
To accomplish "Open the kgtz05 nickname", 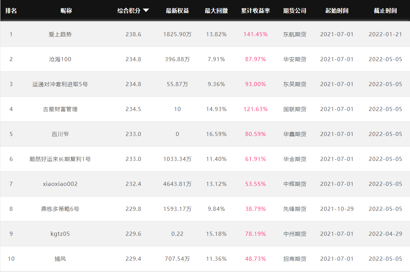I will coord(60,234).
